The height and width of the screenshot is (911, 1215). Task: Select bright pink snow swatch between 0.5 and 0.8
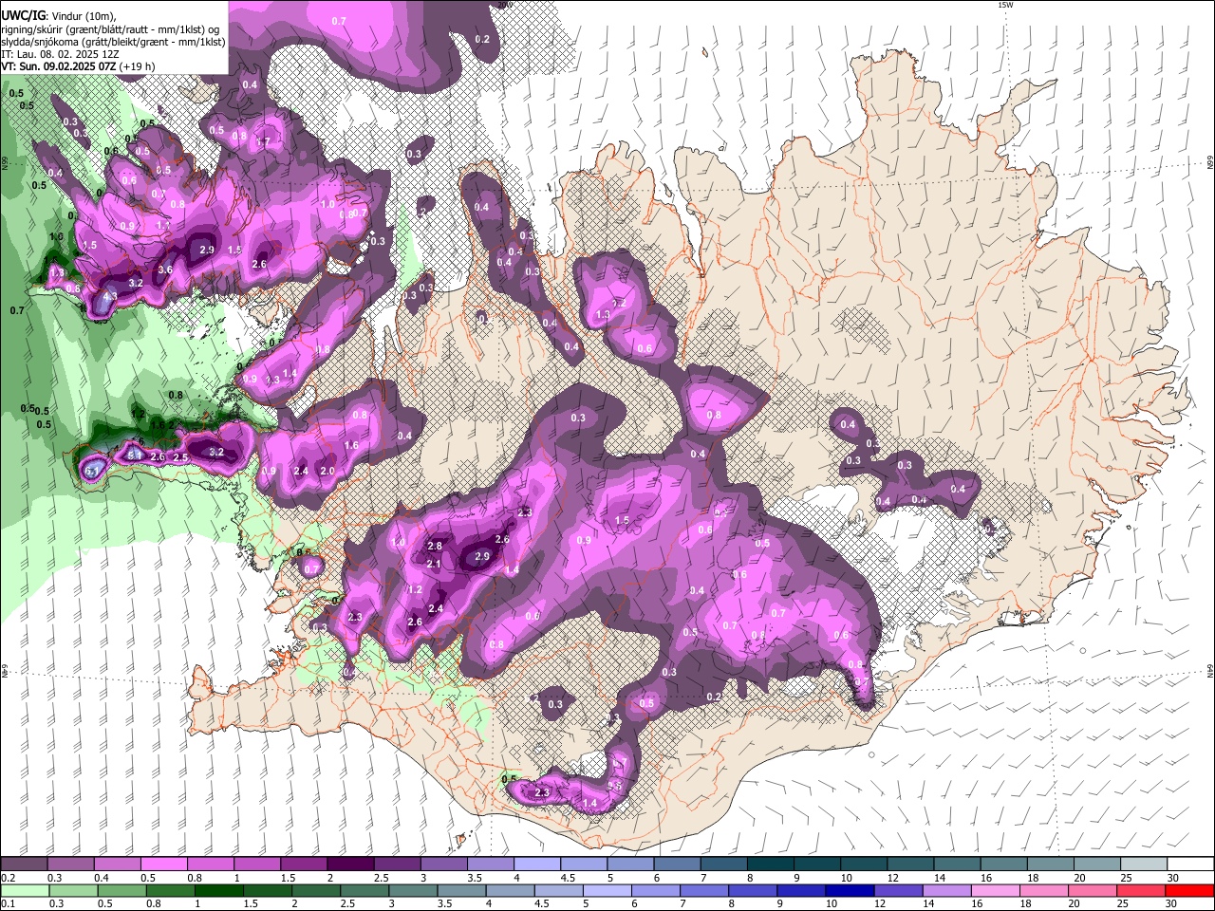tap(163, 864)
